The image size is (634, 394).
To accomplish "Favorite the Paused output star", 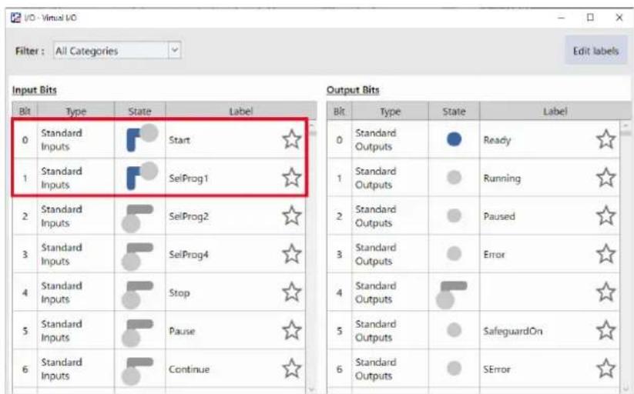I will tap(605, 215).
